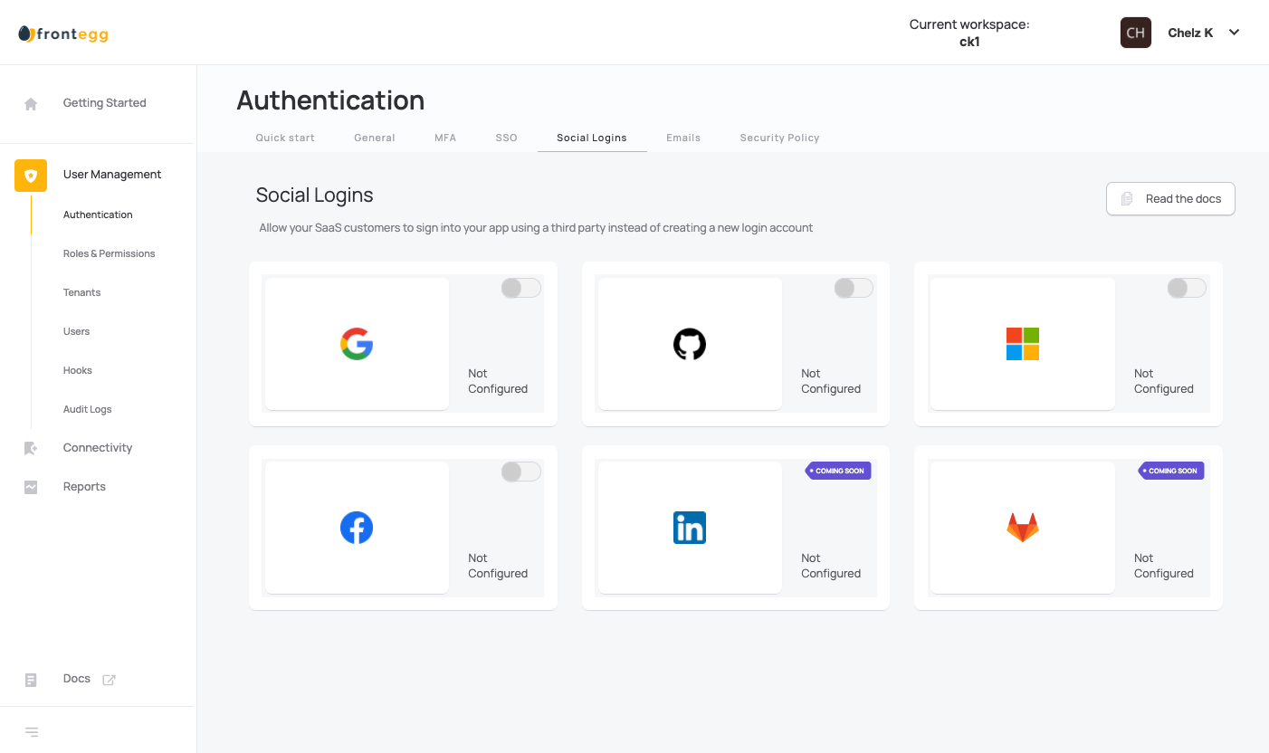Viewport: 1269px width, 753px height.
Task: Enable the Microsoft login toggle
Action: coord(1187,288)
